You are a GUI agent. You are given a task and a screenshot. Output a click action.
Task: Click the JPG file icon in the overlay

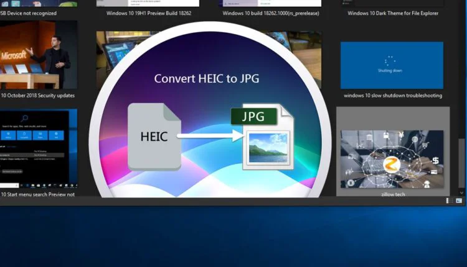(262, 137)
